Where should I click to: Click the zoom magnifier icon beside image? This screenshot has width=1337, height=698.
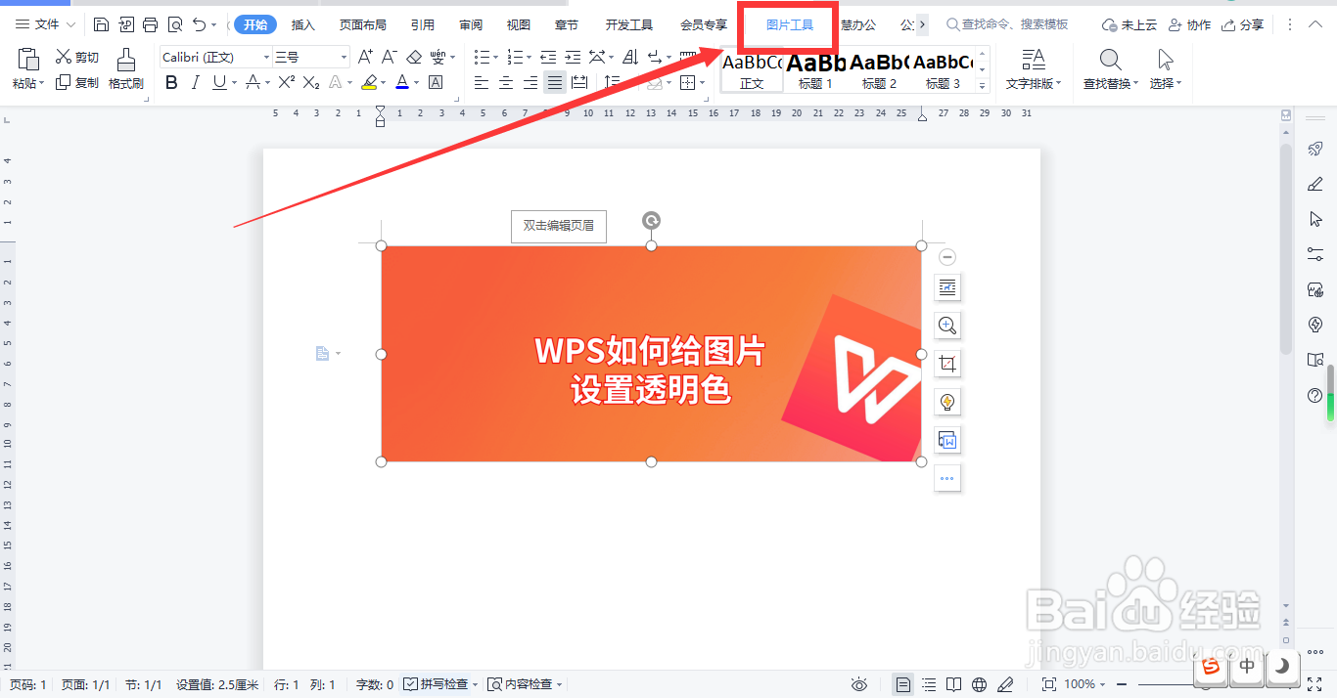click(x=947, y=326)
